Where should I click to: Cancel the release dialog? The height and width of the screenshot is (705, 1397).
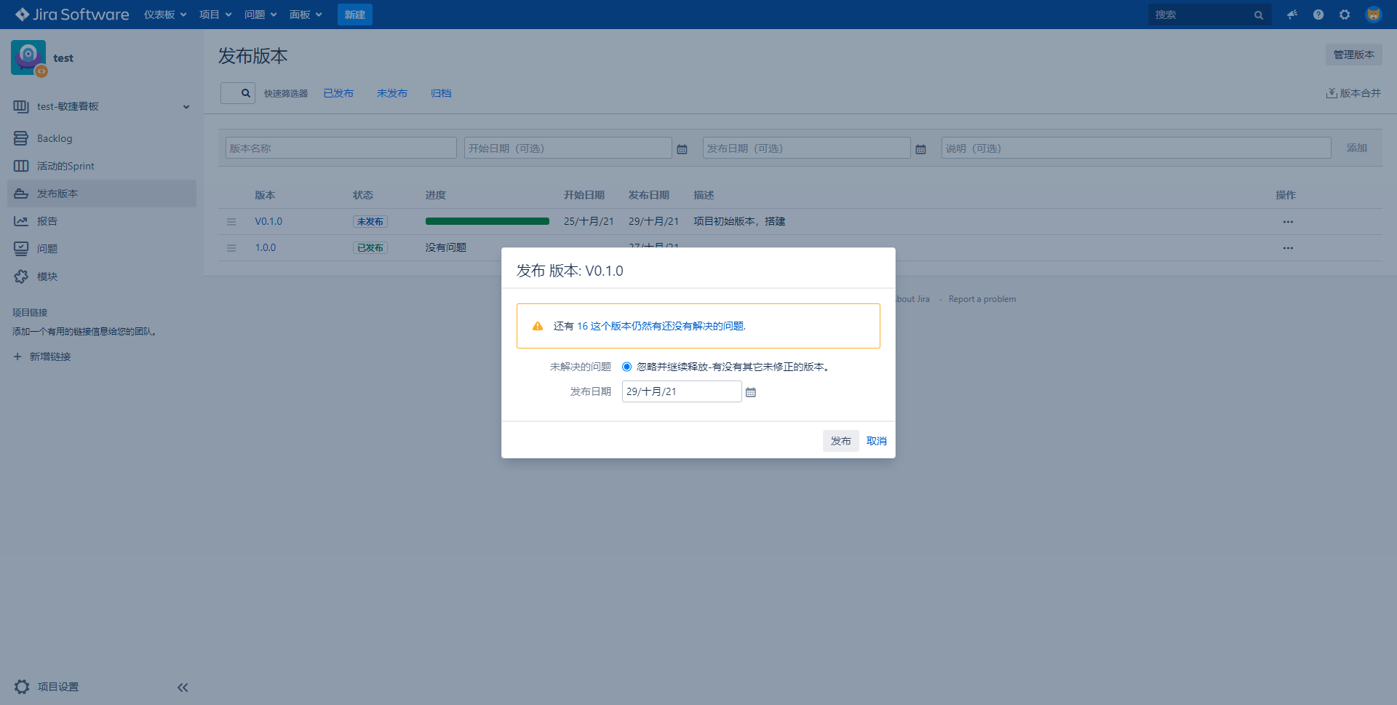[877, 441]
